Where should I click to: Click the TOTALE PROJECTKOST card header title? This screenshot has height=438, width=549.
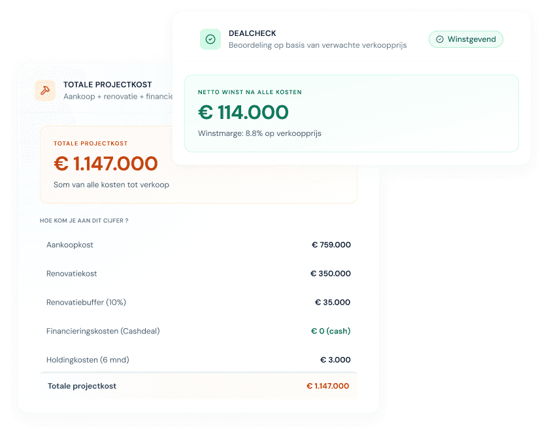[107, 85]
